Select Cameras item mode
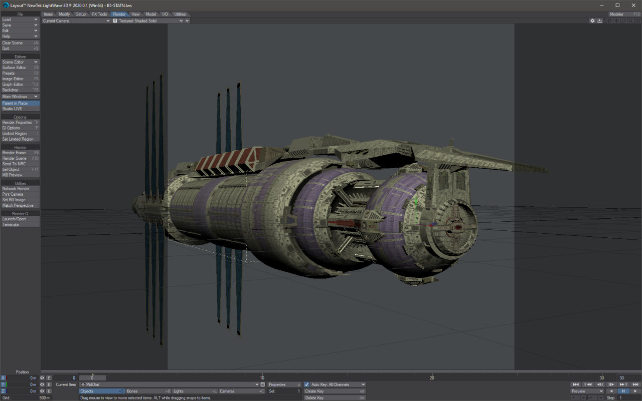This screenshot has height=401, width=642. tap(241, 391)
